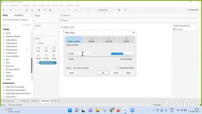Click the Tableau logo icon in toolbar
Image resolution: width=202 pixels, height=114 pixels.
tap(4, 10)
